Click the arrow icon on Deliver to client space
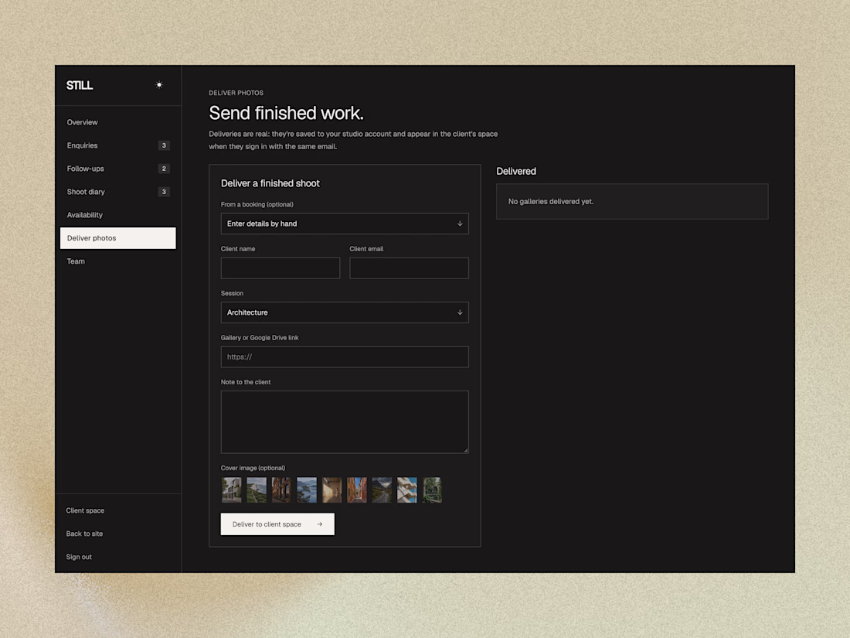This screenshot has width=850, height=638. point(320,524)
